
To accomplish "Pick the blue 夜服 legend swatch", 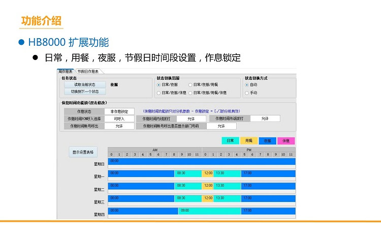I will (267, 140).
